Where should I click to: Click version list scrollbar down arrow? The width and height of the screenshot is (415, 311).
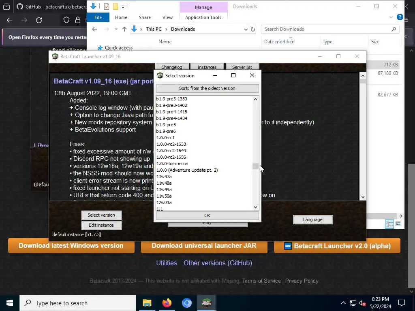[x=255, y=207]
